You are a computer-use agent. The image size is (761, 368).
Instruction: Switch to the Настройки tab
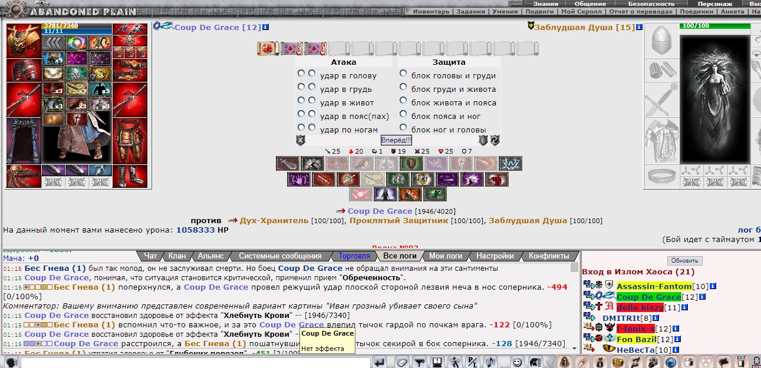coord(495,256)
